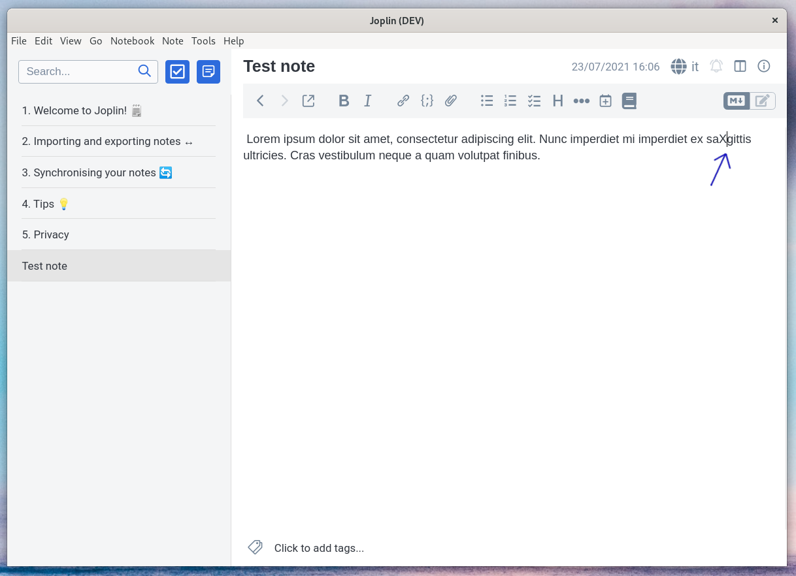This screenshot has width=796, height=576.
Task: Set an alarm with bell icon
Action: click(716, 66)
